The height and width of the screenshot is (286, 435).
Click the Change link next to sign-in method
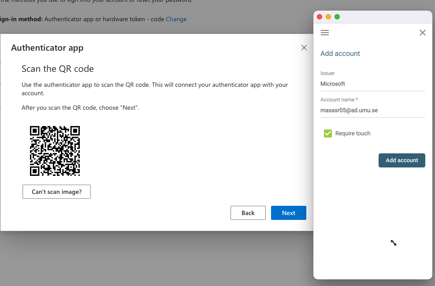176,19
